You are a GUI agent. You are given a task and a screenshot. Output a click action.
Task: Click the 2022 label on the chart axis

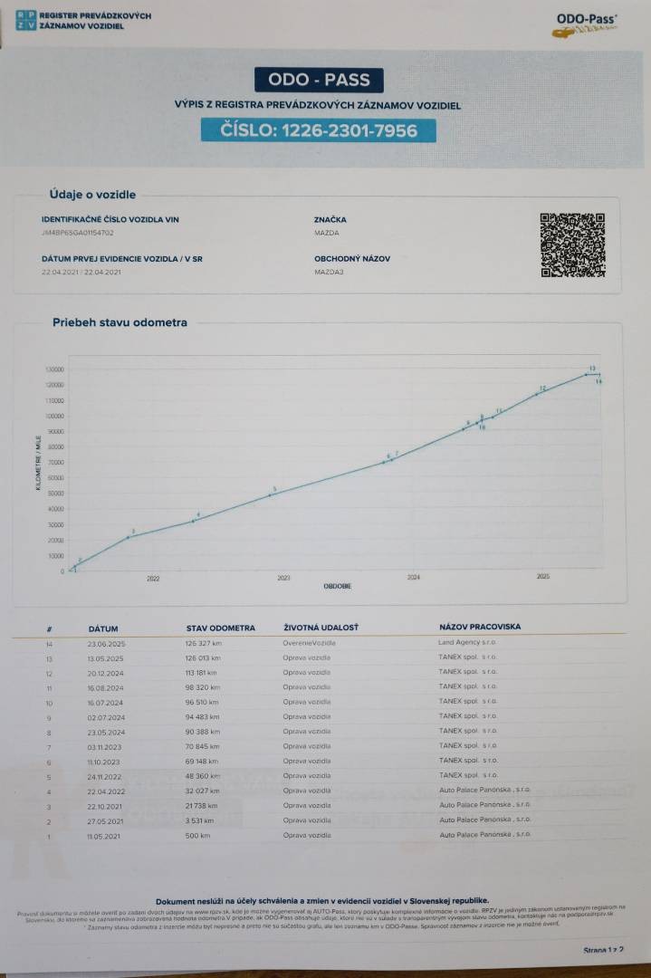[x=153, y=578]
